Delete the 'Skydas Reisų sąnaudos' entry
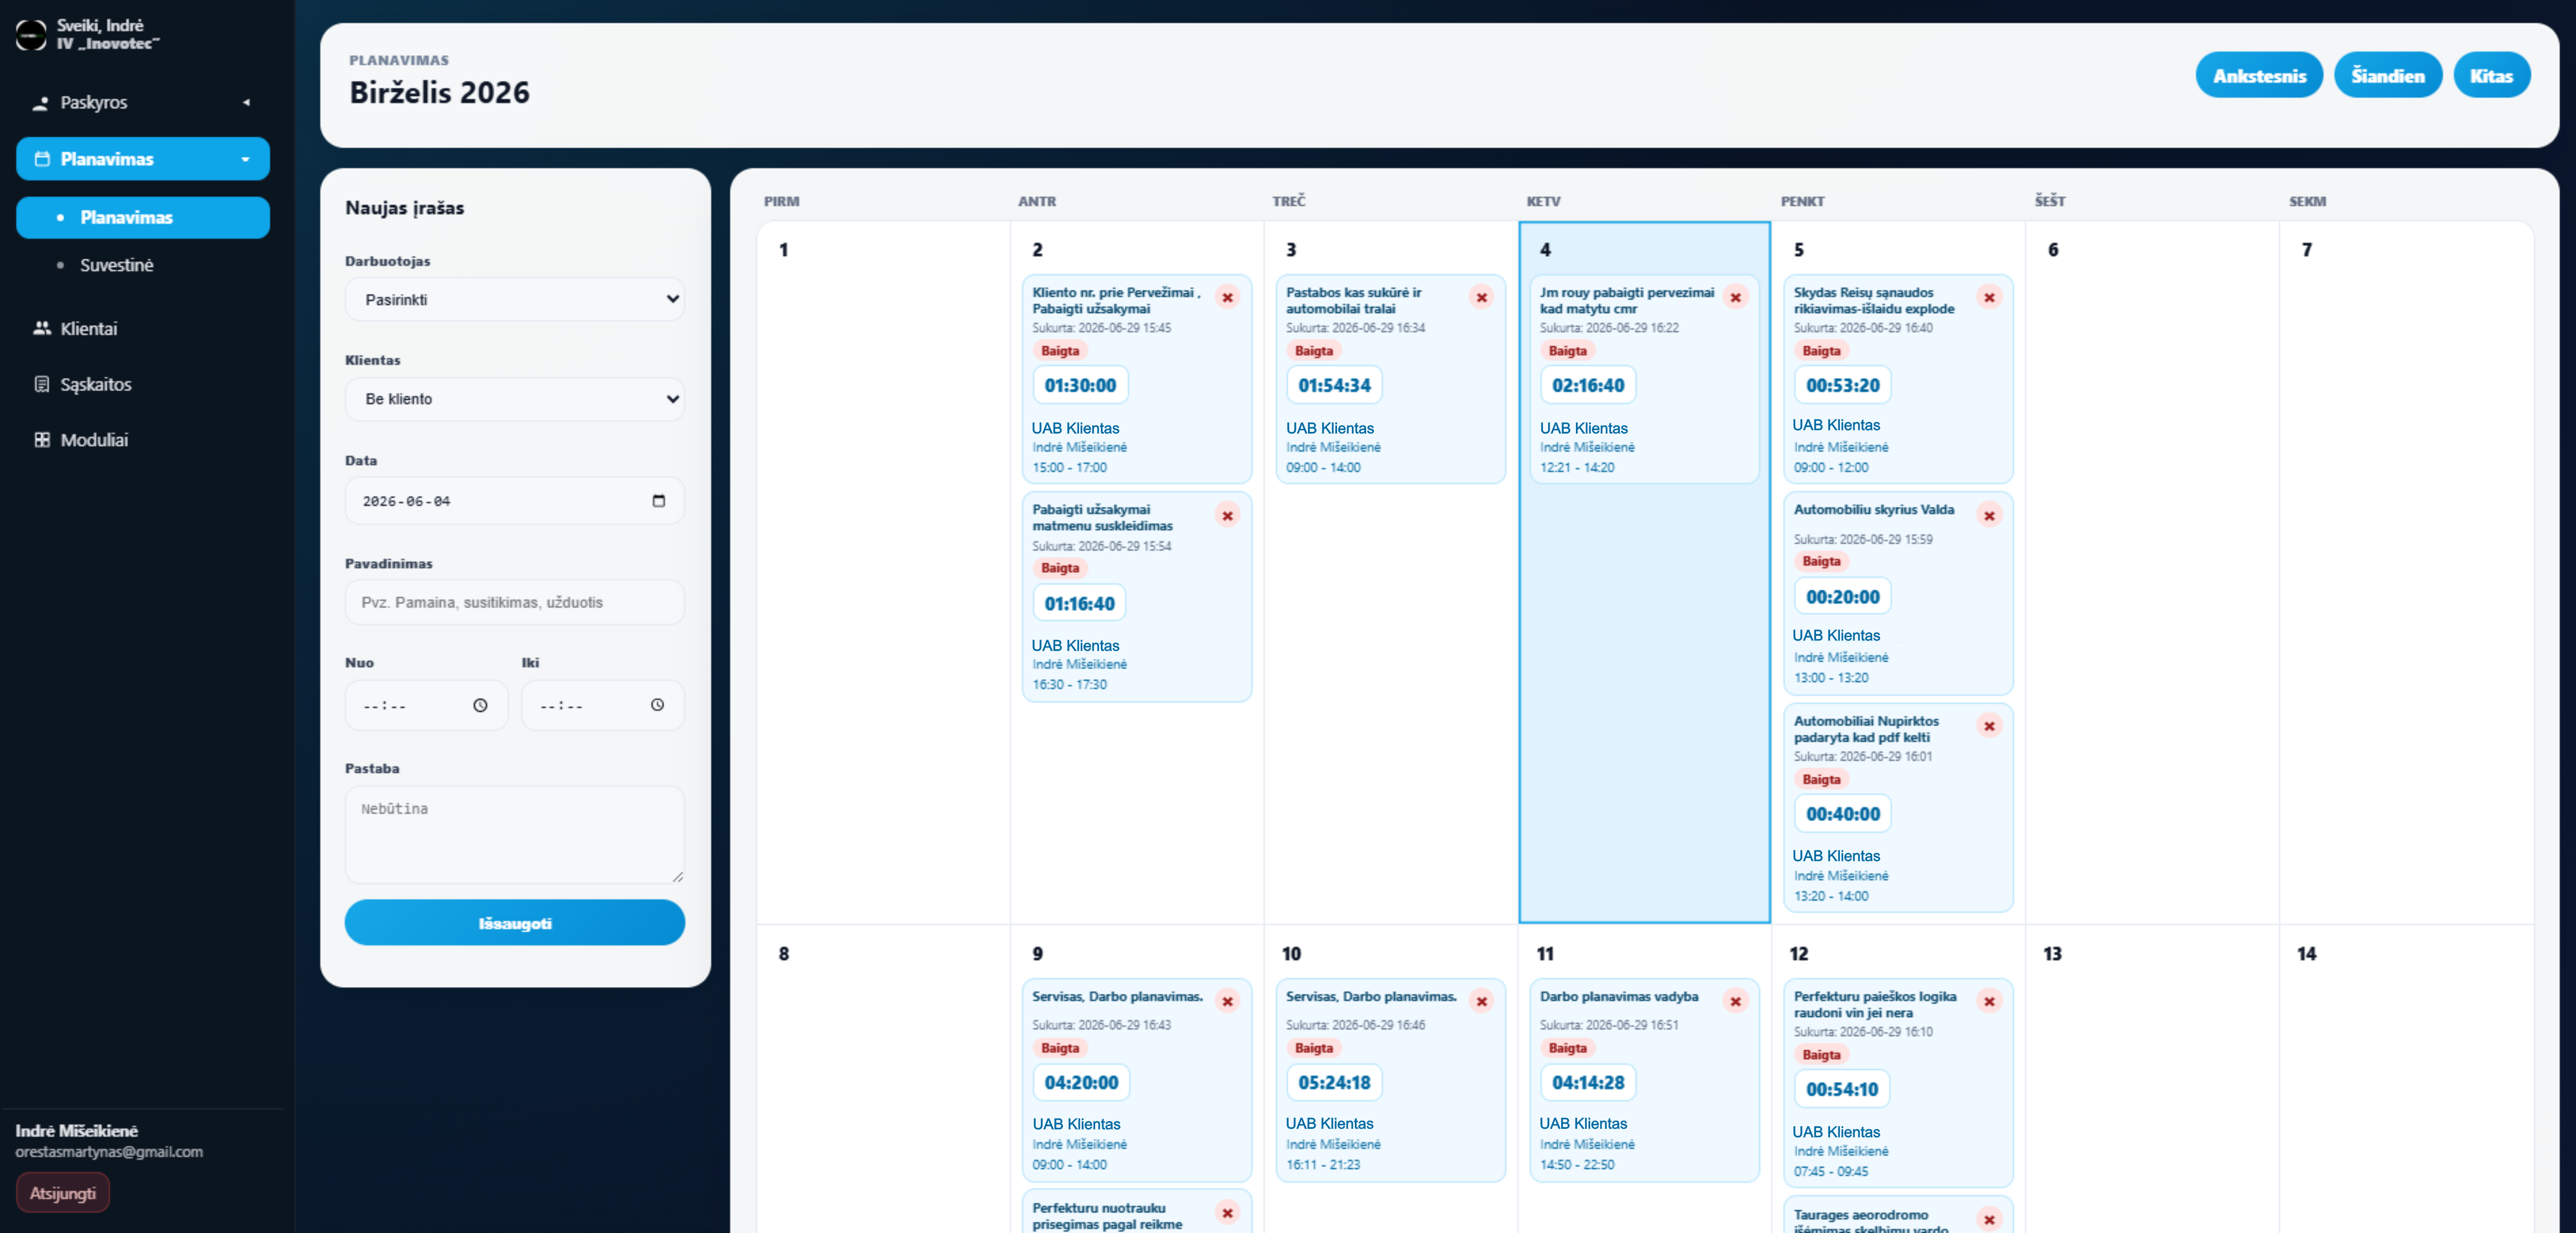2576x1233 pixels. tap(1989, 298)
